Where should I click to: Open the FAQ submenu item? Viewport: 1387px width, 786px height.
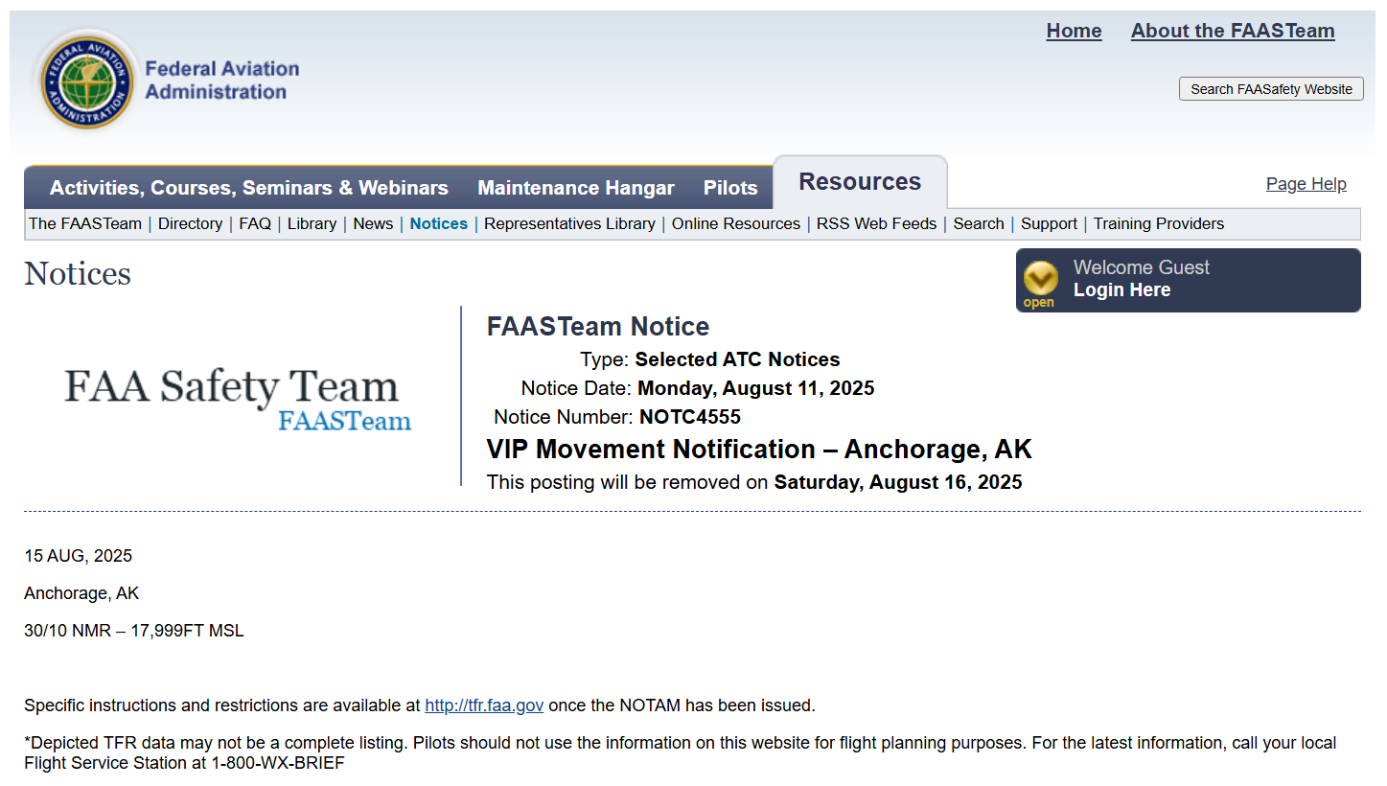click(255, 223)
